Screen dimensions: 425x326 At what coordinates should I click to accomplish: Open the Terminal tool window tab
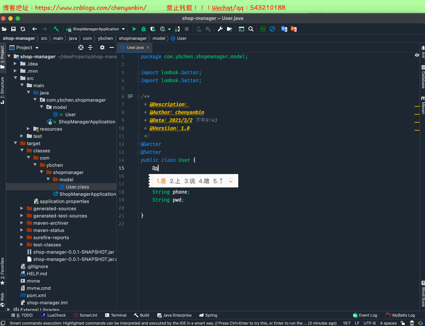116,315
